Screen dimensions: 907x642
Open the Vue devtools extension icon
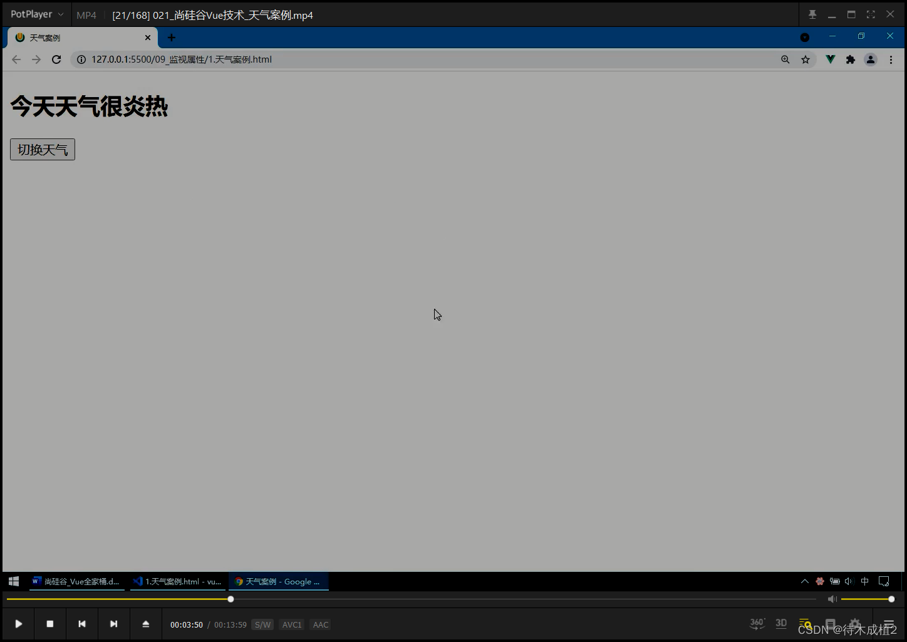pos(831,60)
